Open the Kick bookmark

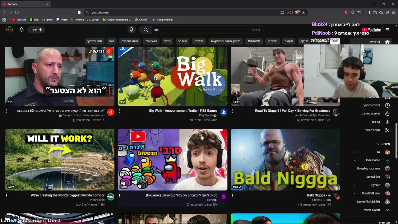[x=34, y=20]
